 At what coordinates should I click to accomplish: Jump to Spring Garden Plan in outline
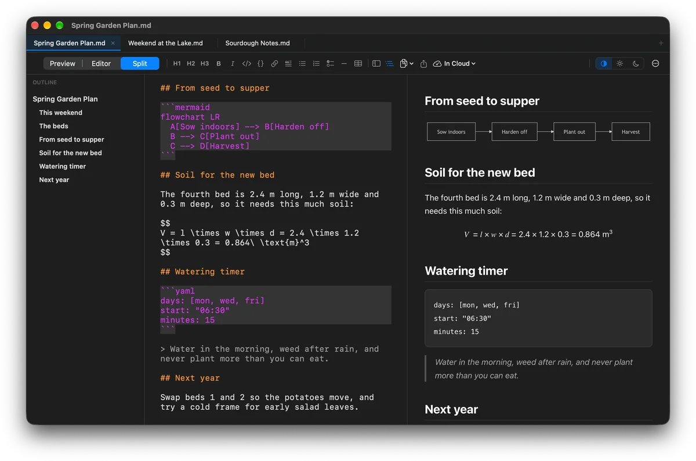coord(65,99)
